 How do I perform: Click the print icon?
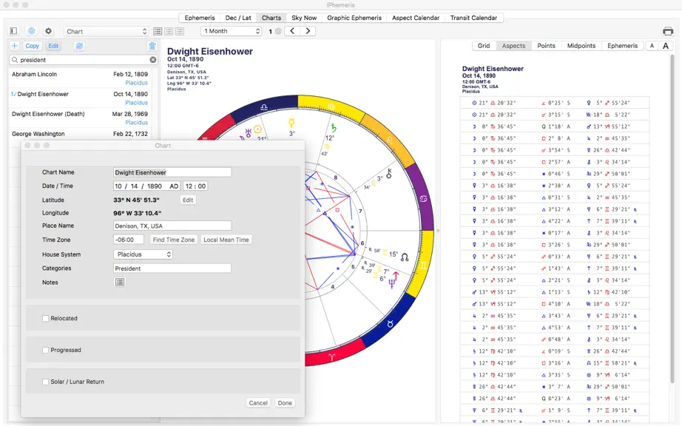point(668,31)
